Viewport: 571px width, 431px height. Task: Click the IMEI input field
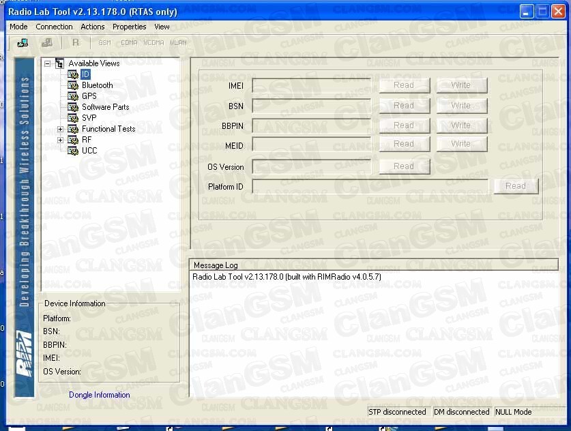(x=312, y=86)
